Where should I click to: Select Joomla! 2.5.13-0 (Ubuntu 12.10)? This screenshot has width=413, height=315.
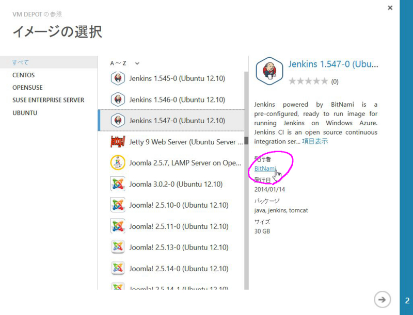[x=171, y=247]
